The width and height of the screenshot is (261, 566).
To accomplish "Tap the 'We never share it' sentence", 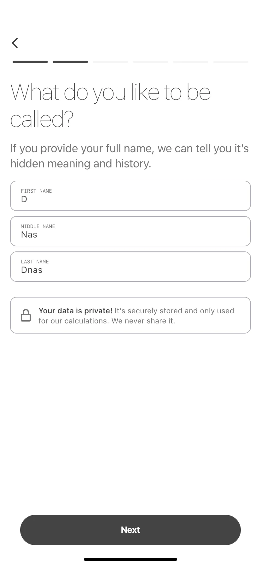I will tap(143, 321).
